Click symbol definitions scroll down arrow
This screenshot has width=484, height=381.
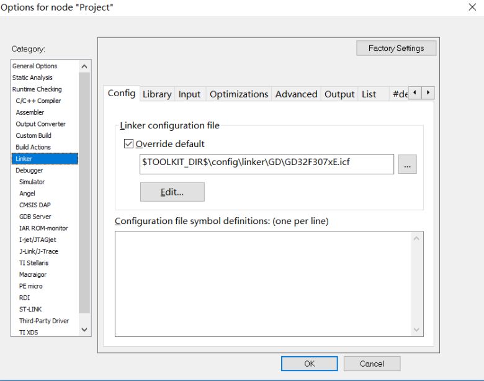(x=416, y=329)
